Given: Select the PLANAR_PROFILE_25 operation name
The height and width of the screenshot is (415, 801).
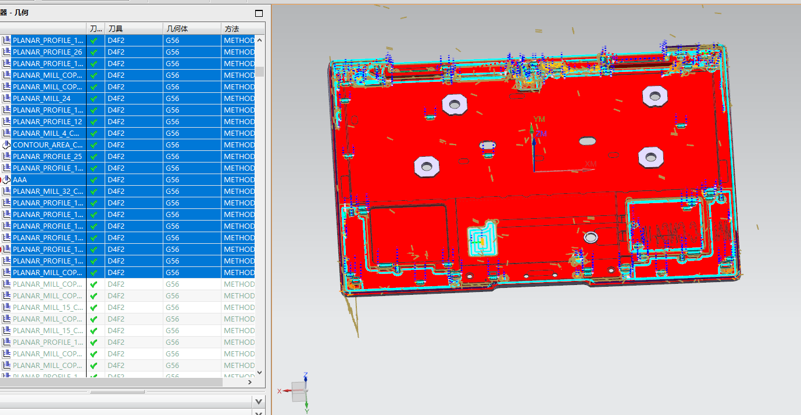Looking at the screenshot, I should tap(47, 157).
